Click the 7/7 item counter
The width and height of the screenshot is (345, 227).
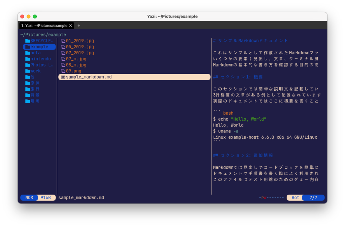tap(313, 198)
